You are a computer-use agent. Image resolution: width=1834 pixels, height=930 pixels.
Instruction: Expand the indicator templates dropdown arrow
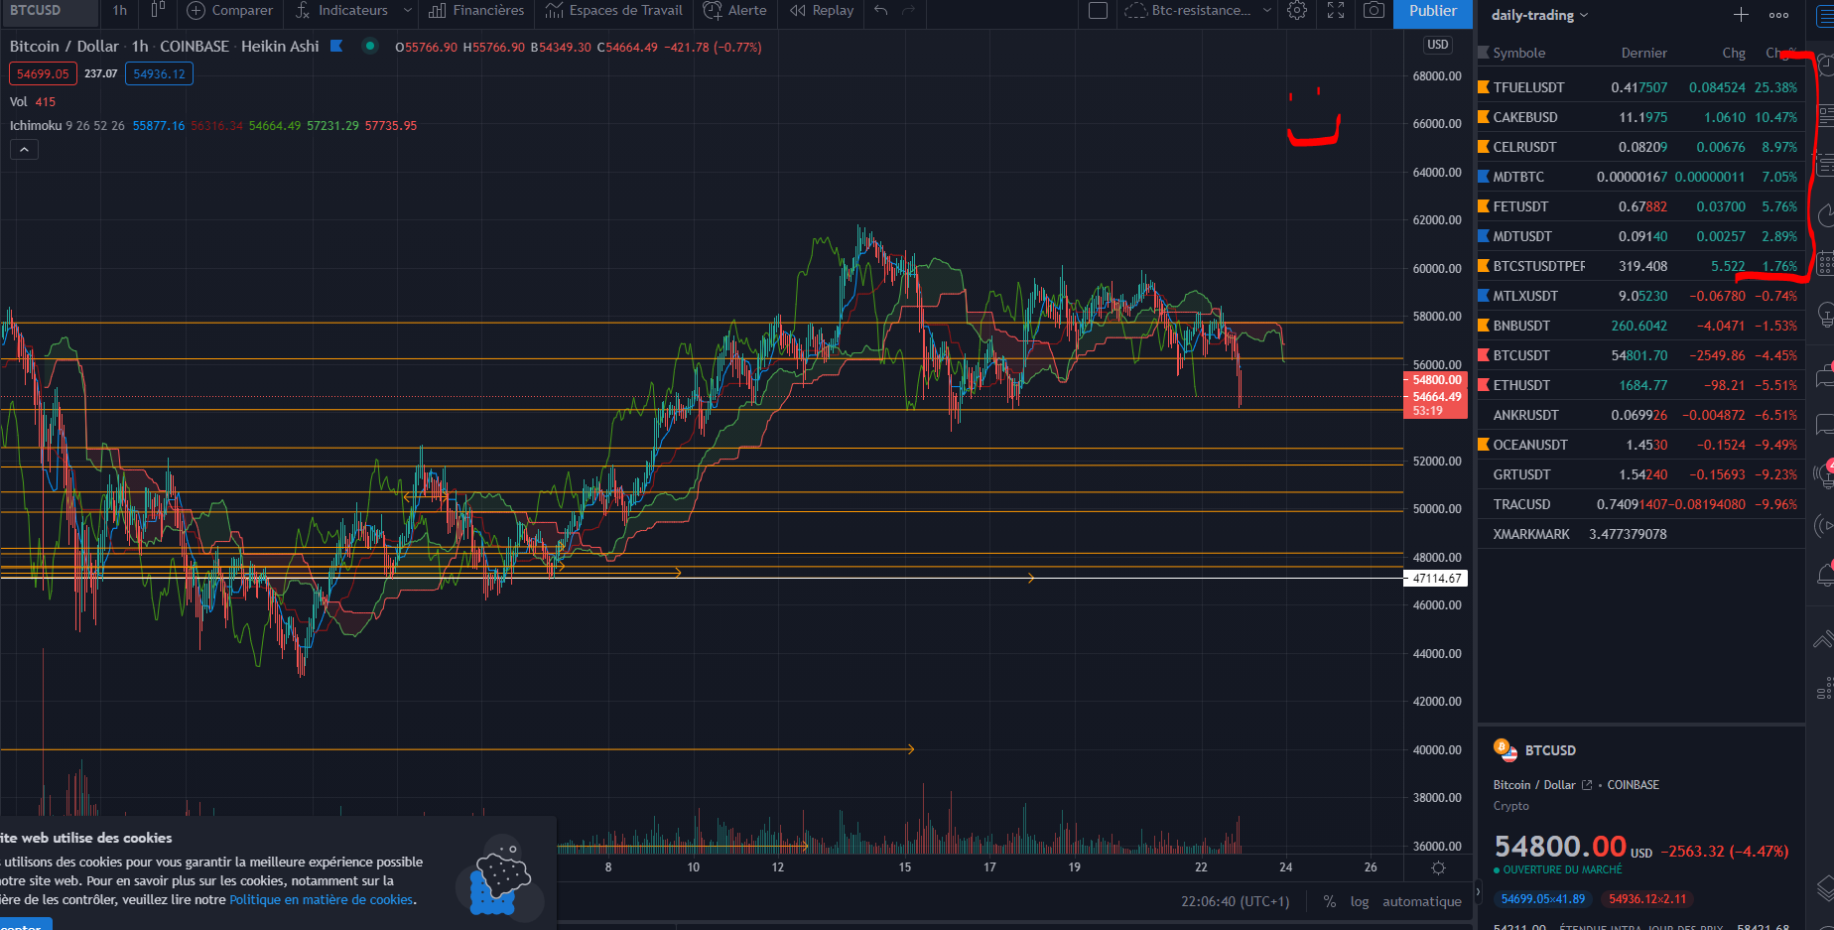pos(407,11)
